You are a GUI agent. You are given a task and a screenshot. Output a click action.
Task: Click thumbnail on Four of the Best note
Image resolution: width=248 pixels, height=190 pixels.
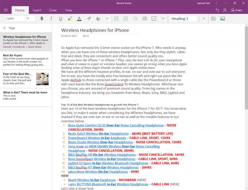pyautogui.click(x=42, y=79)
